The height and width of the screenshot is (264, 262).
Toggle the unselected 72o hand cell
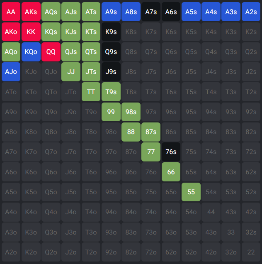point(151,252)
